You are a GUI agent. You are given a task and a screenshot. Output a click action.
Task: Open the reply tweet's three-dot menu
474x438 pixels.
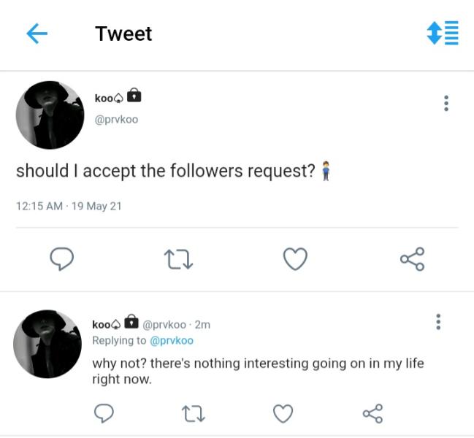[x=438, y=322]
